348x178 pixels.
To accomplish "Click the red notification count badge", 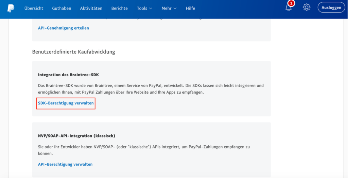I will pos(291,3).
